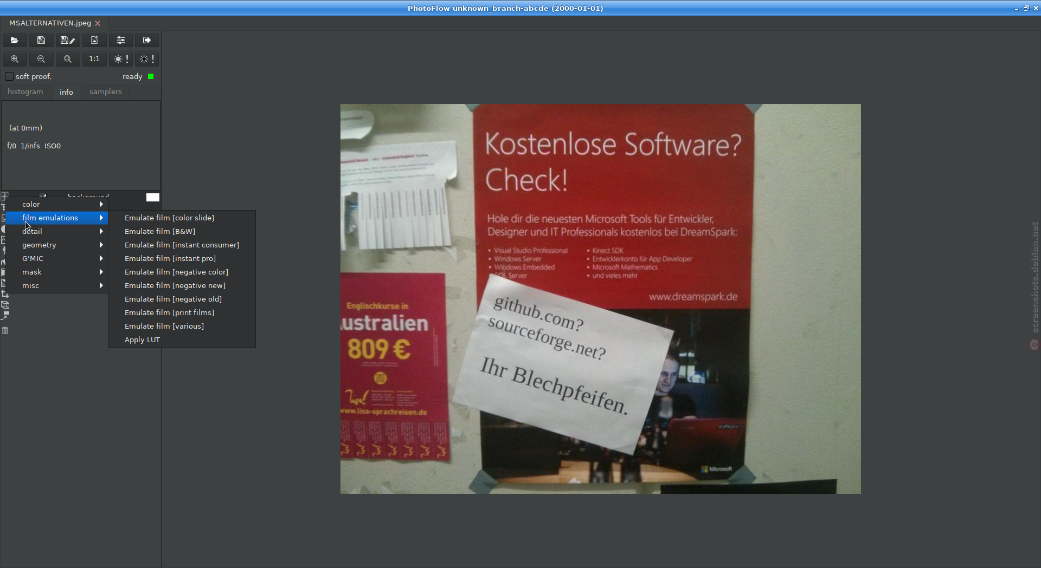Expand the arrow beside G'MIC

point(101,258)
